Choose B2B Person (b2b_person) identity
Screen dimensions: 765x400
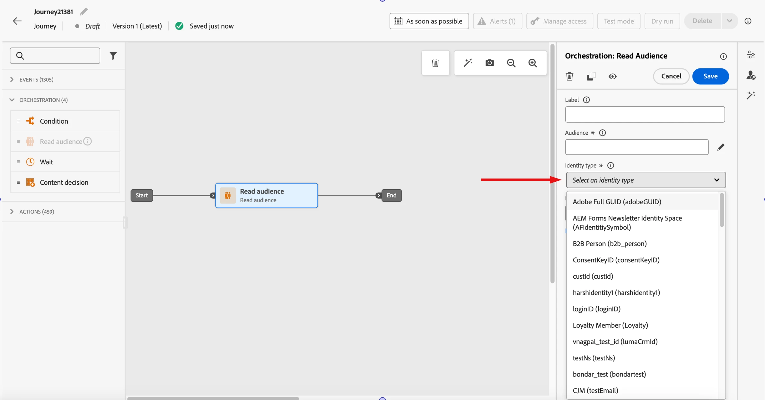coord(610,244)
